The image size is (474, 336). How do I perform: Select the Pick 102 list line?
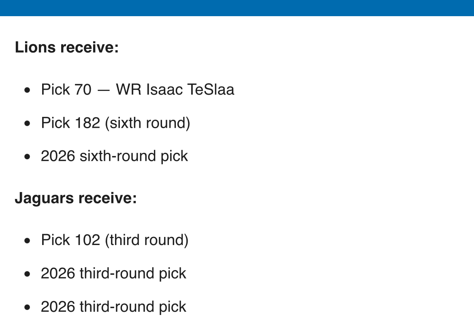pyautogui.click(x=115, y=240)
